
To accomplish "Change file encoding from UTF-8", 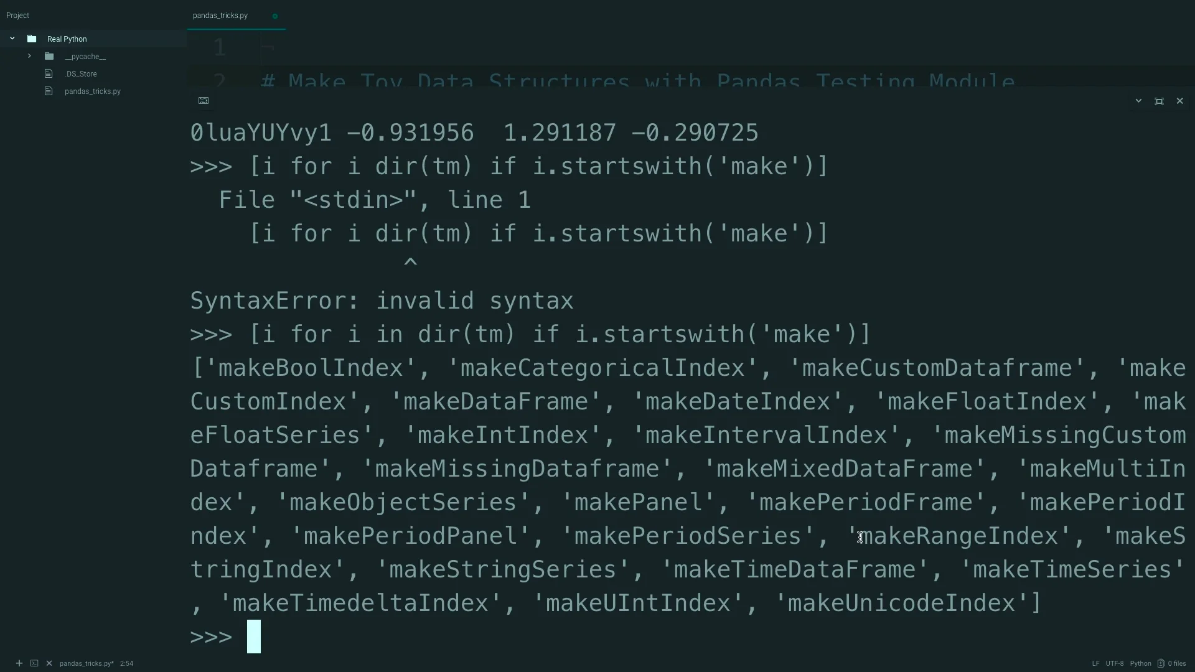I will tap(1115, 663).
